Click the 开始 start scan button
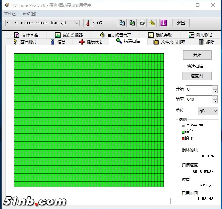 tap(197, 55)
